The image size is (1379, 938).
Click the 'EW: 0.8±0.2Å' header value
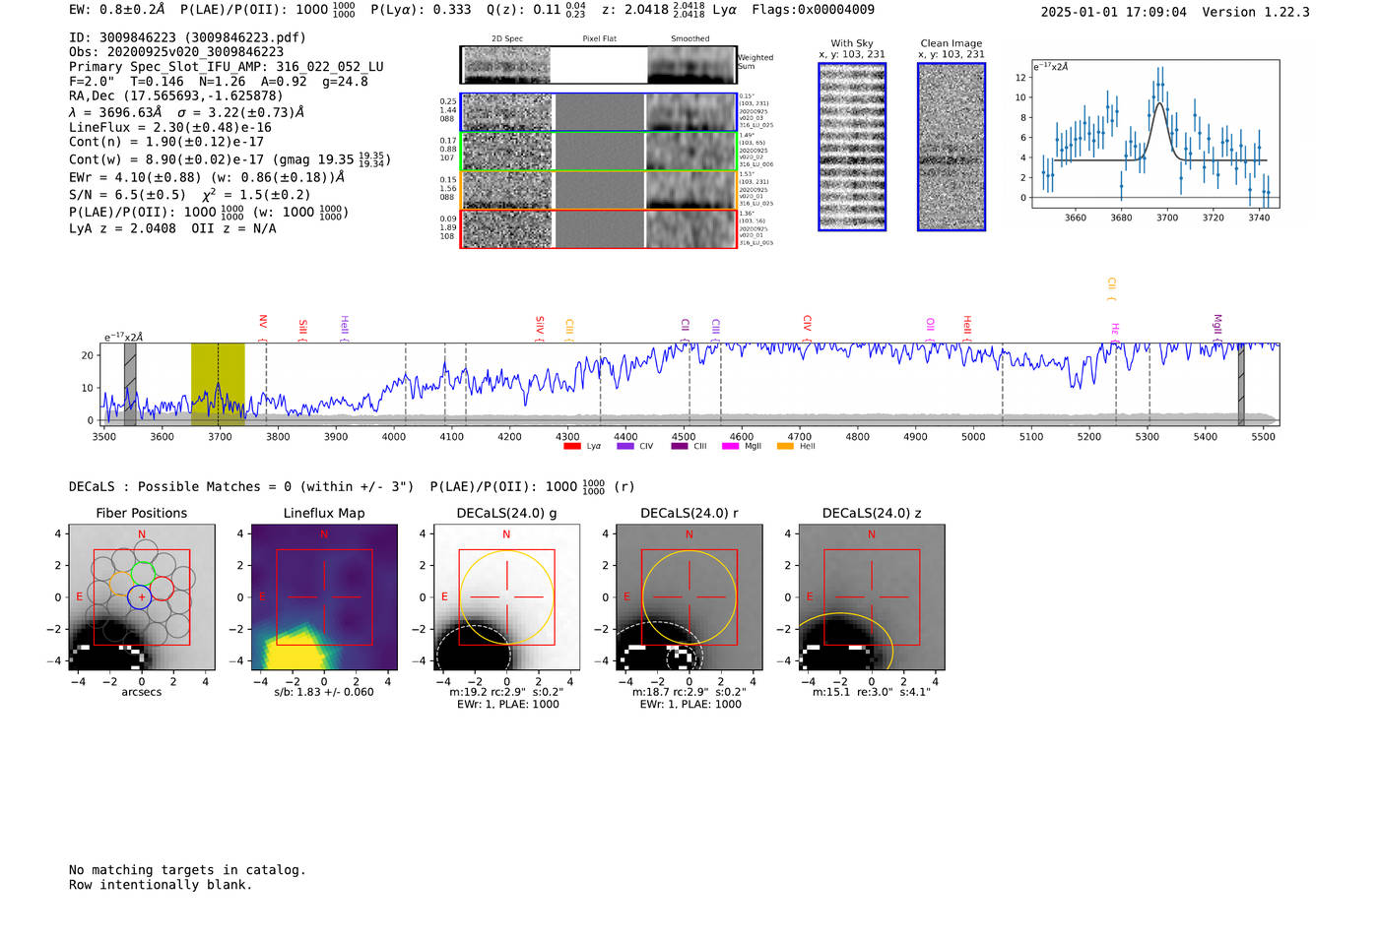click(x=117, y=10)
